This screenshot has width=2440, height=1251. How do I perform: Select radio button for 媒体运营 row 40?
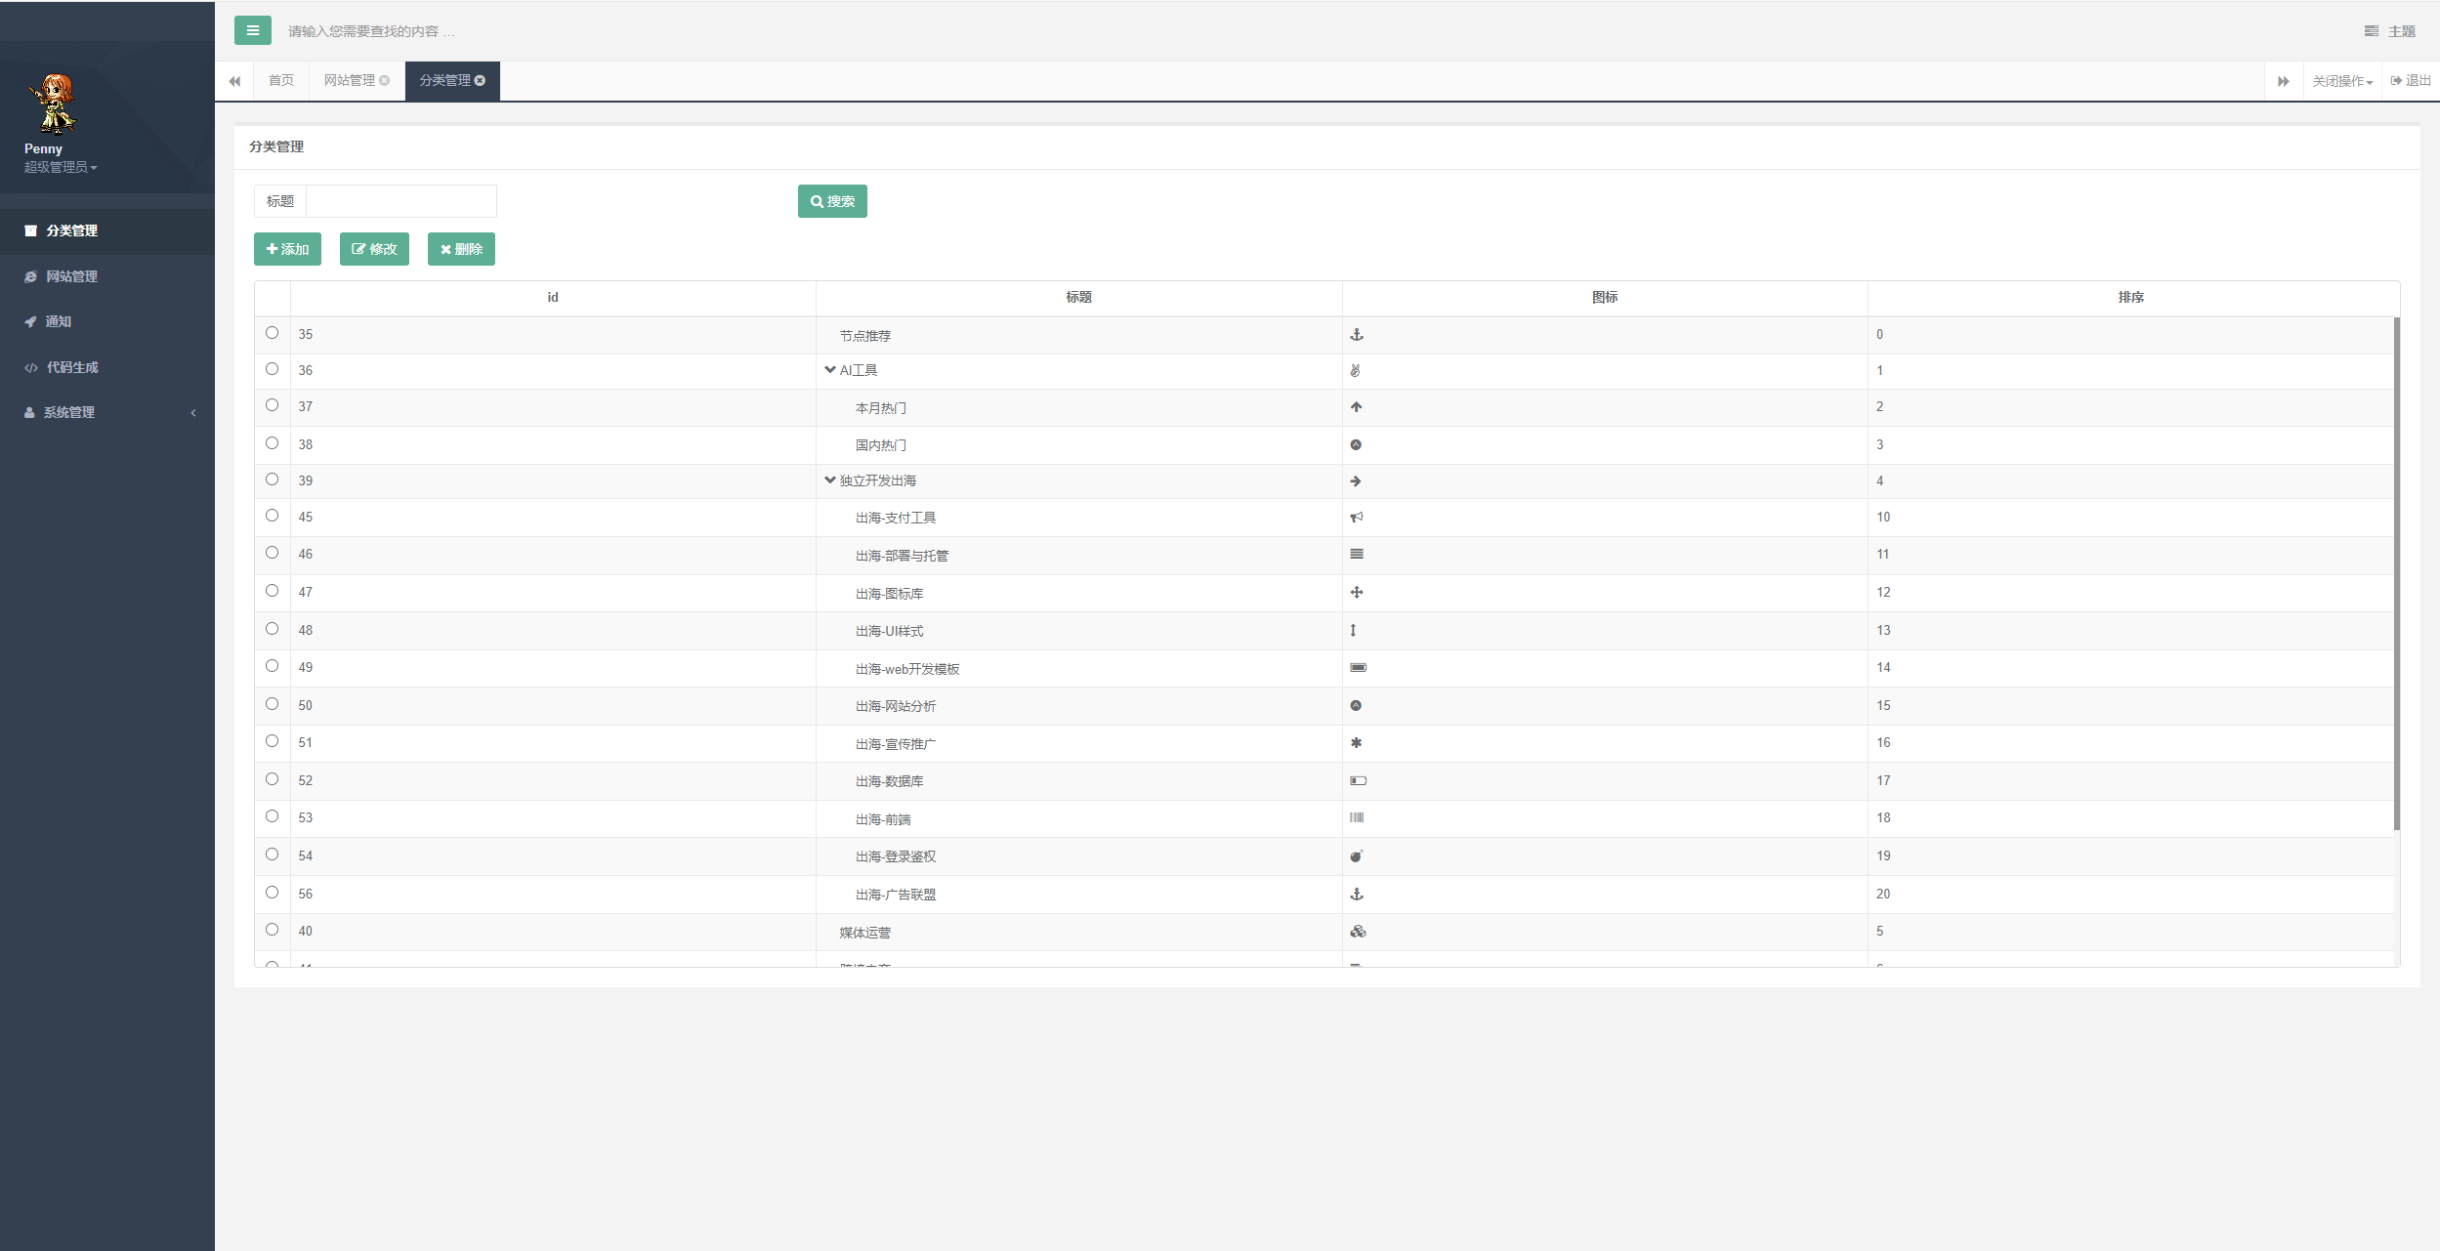pos(272,930)
